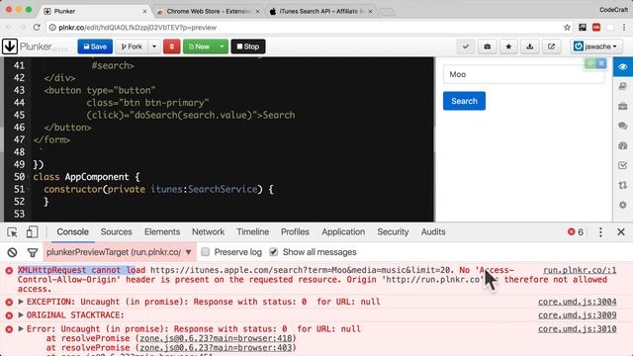
Task: Switch to the Console tab
Action: 72,232
